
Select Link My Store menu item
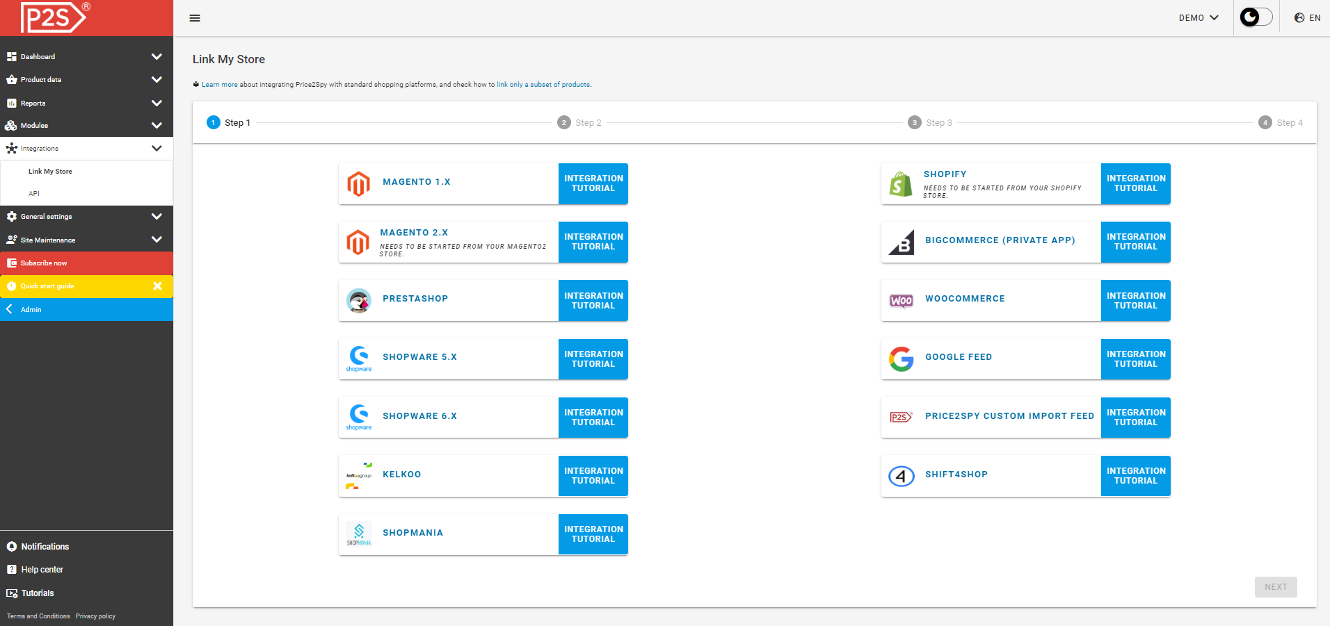[x=50, y=172]
